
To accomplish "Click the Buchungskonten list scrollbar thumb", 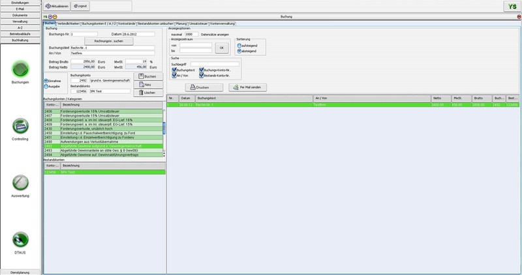I will [x=164, y=128].
